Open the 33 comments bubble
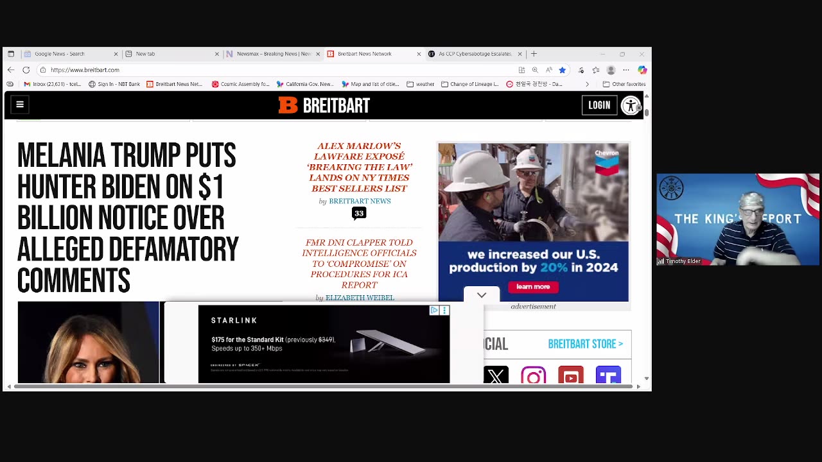Image resolution: width=822 pixels, height=462 pixels. pos(359,214)
